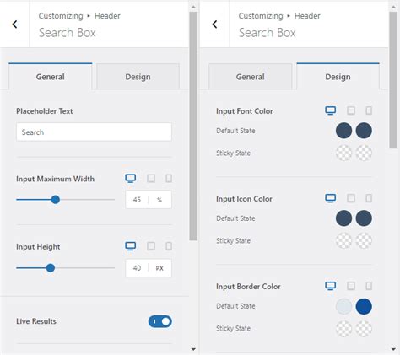This screenshot has height=355, width=400.
Task: Select desktop device icon for Input Maximum Width
Action: (131, 178)
